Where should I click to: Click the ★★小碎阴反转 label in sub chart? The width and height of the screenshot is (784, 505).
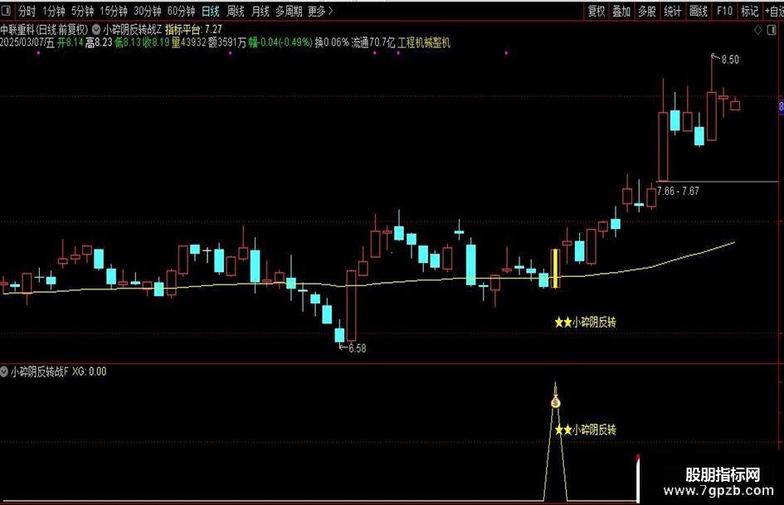(586, 430)
